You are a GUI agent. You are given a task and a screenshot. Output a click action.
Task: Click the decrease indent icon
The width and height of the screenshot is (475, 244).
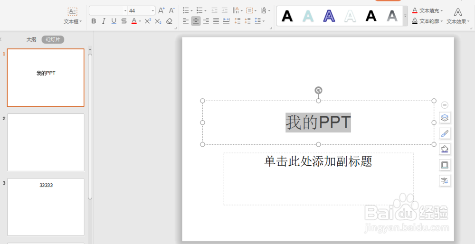[215, 10]
